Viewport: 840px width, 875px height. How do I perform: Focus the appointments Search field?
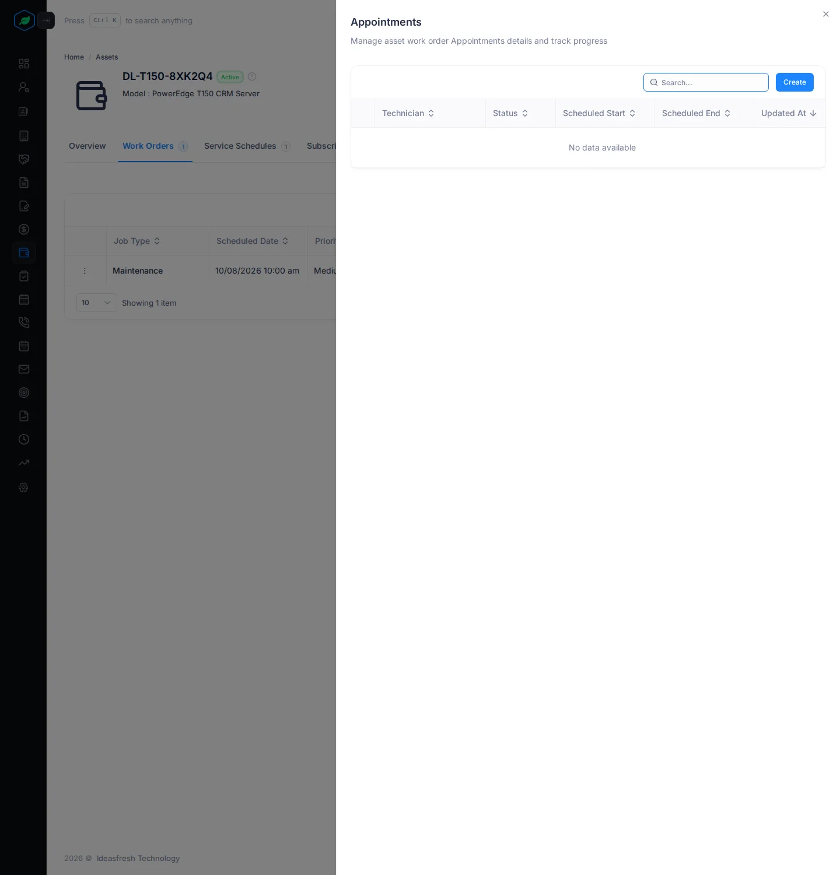click(x=706, y=82)
